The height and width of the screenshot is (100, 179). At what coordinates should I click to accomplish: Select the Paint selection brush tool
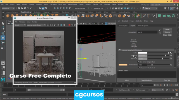pos(3,33)
